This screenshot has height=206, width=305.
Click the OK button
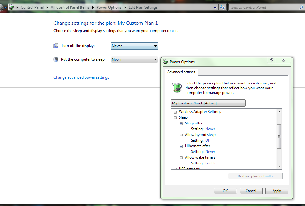click(225, 191)
